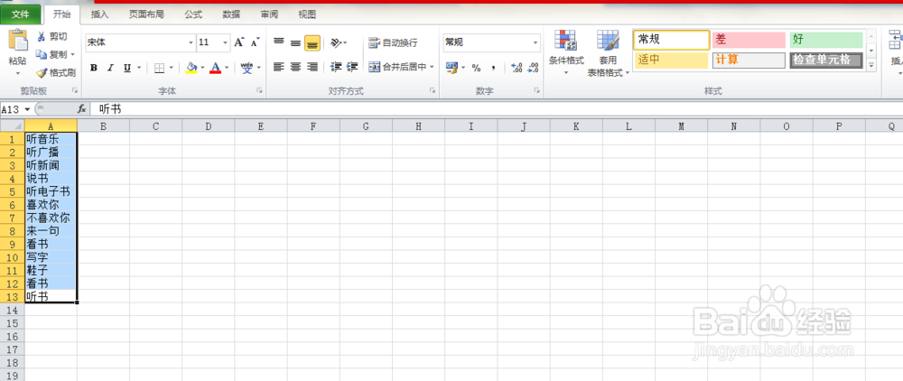Click the phonetic guide wen icon
The width and height of the screenshot is (903, 381).
pos(247,68)
